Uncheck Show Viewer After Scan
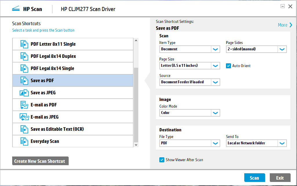 tap(162, 160)
